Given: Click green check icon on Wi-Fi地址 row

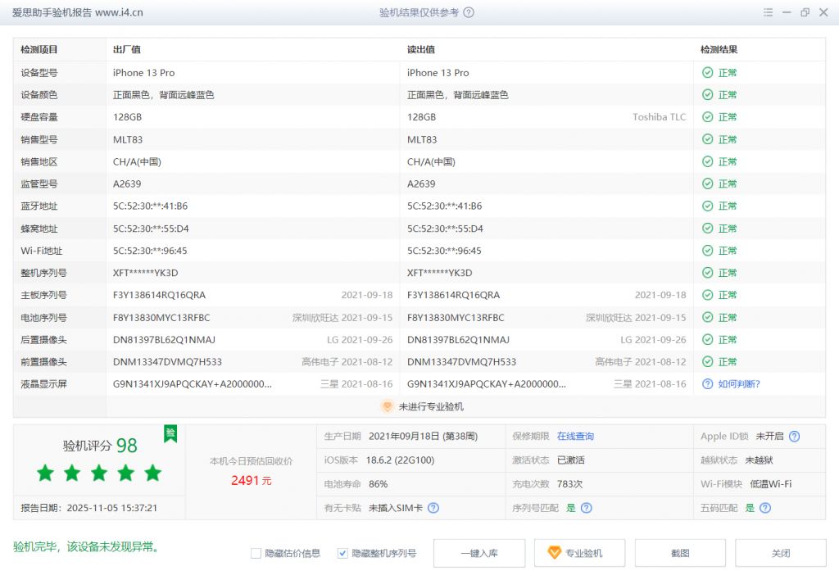Looking at the screenshot, I should coord(706,251).
